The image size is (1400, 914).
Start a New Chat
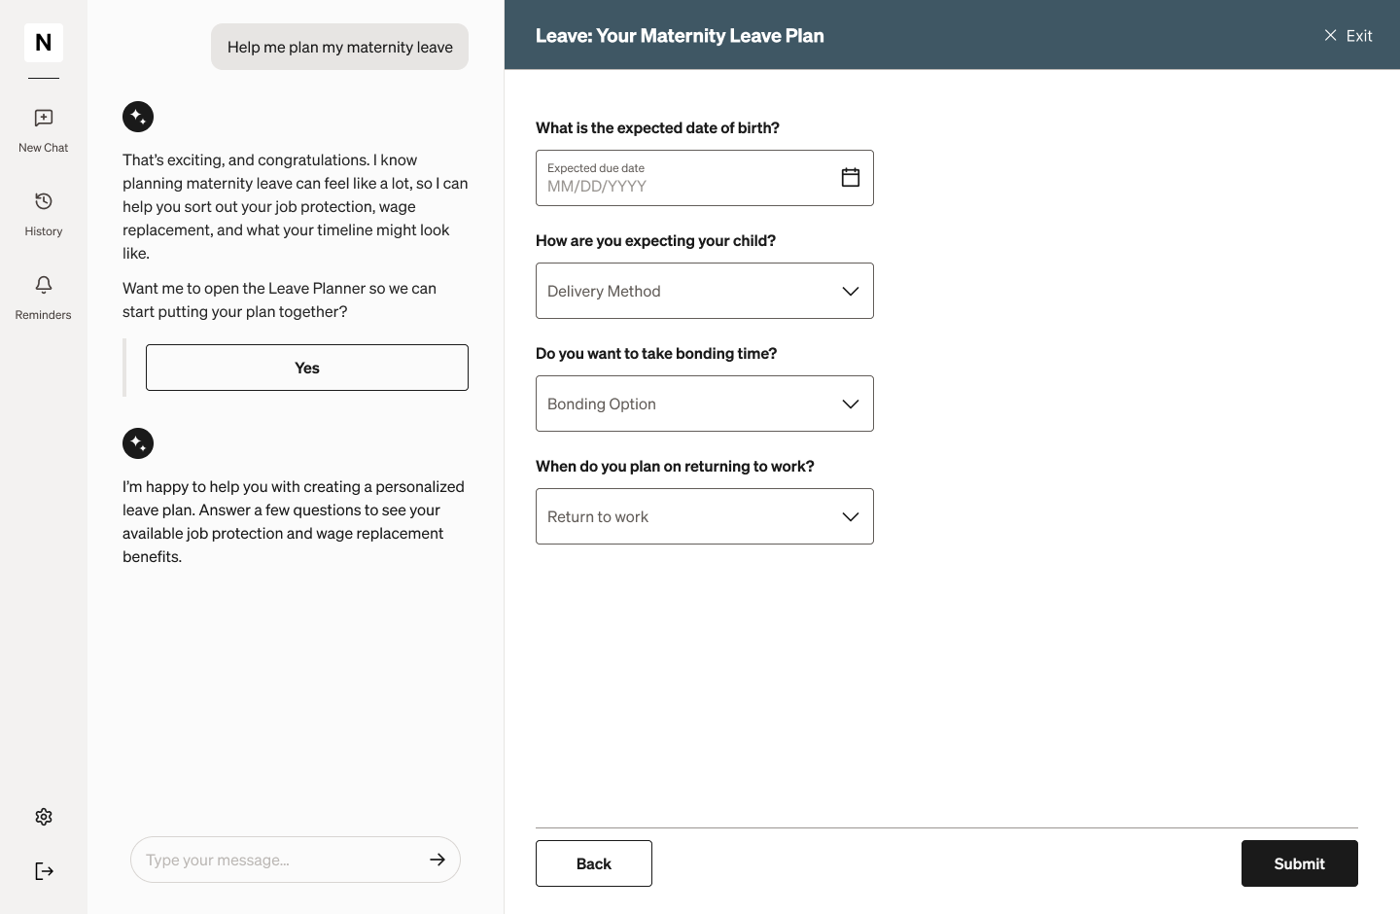coord(44,130)
